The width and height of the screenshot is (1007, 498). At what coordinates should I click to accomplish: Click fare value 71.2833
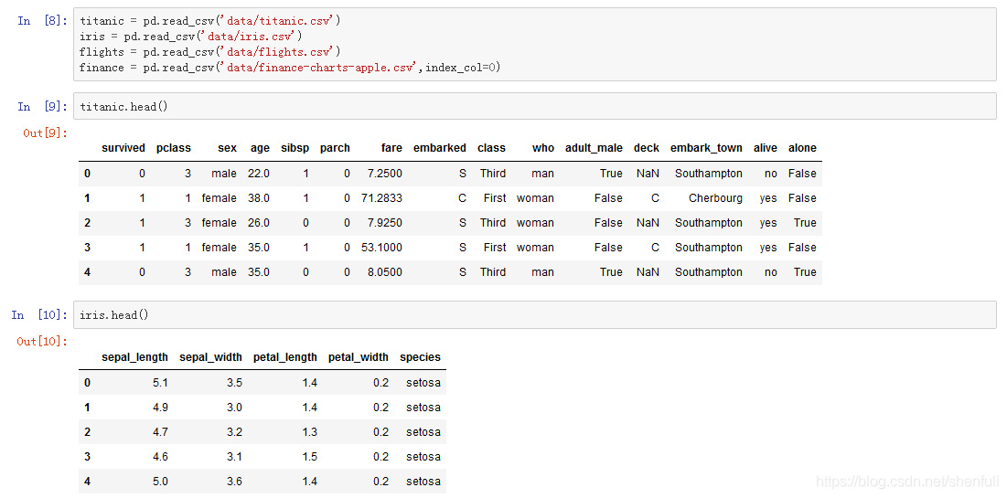[381, 198]
